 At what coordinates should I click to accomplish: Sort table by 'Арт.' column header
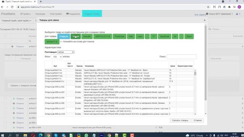tap(55, 66)
